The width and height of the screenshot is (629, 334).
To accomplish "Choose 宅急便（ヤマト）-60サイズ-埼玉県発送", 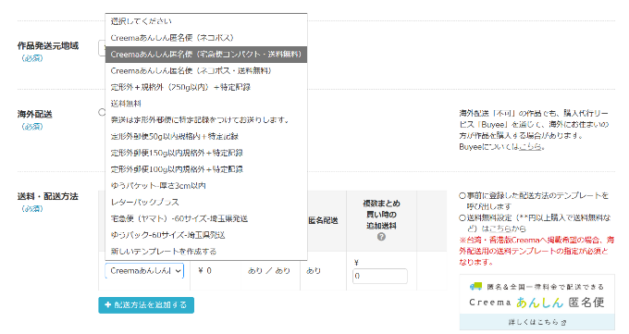I will point(206,218).
